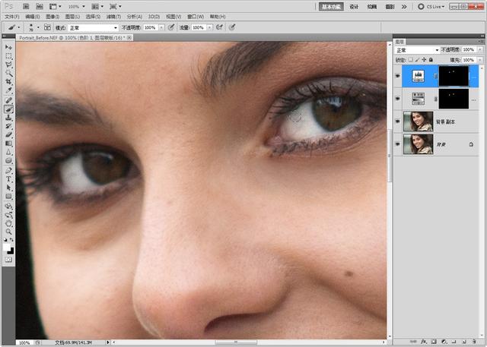Toggle lock image pixels
The height and width of the screenshot is (347, 487).
pyautogui.click(x=417, y=59)
